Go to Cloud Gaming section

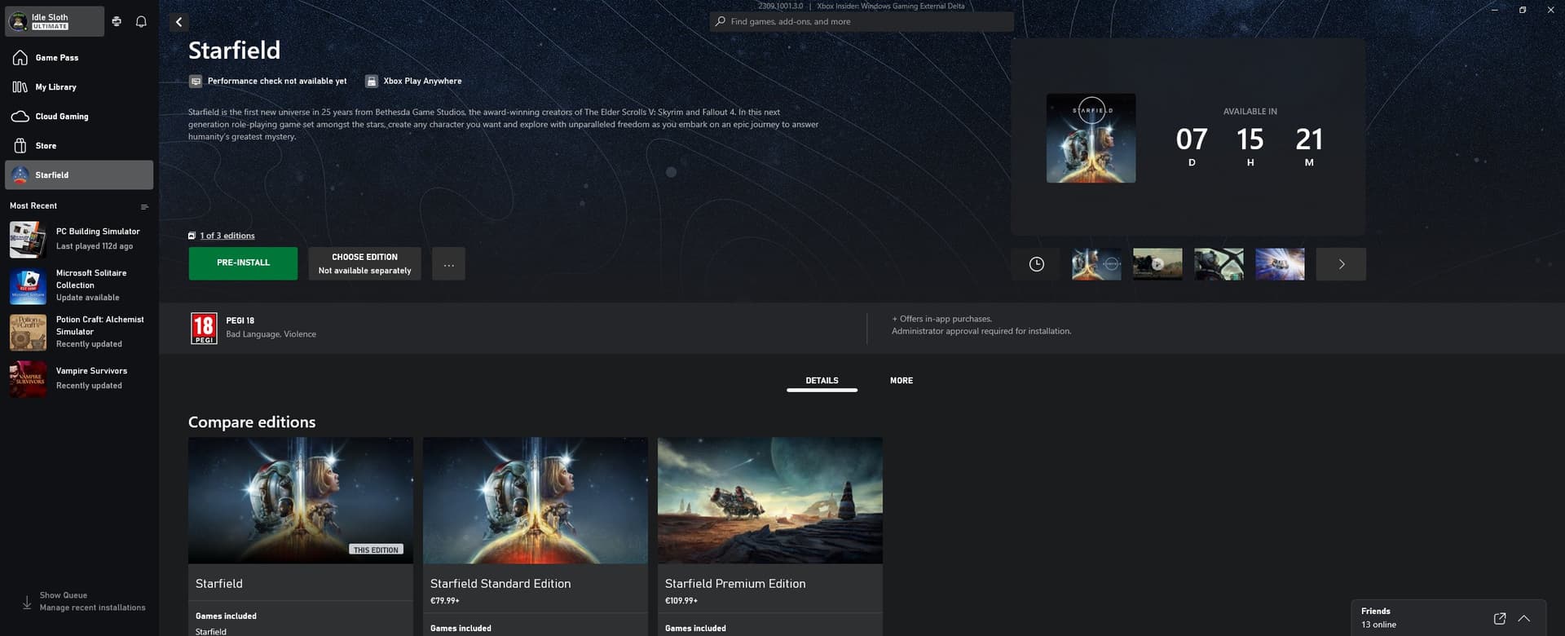pyautogui.click(x=61, y=117)
